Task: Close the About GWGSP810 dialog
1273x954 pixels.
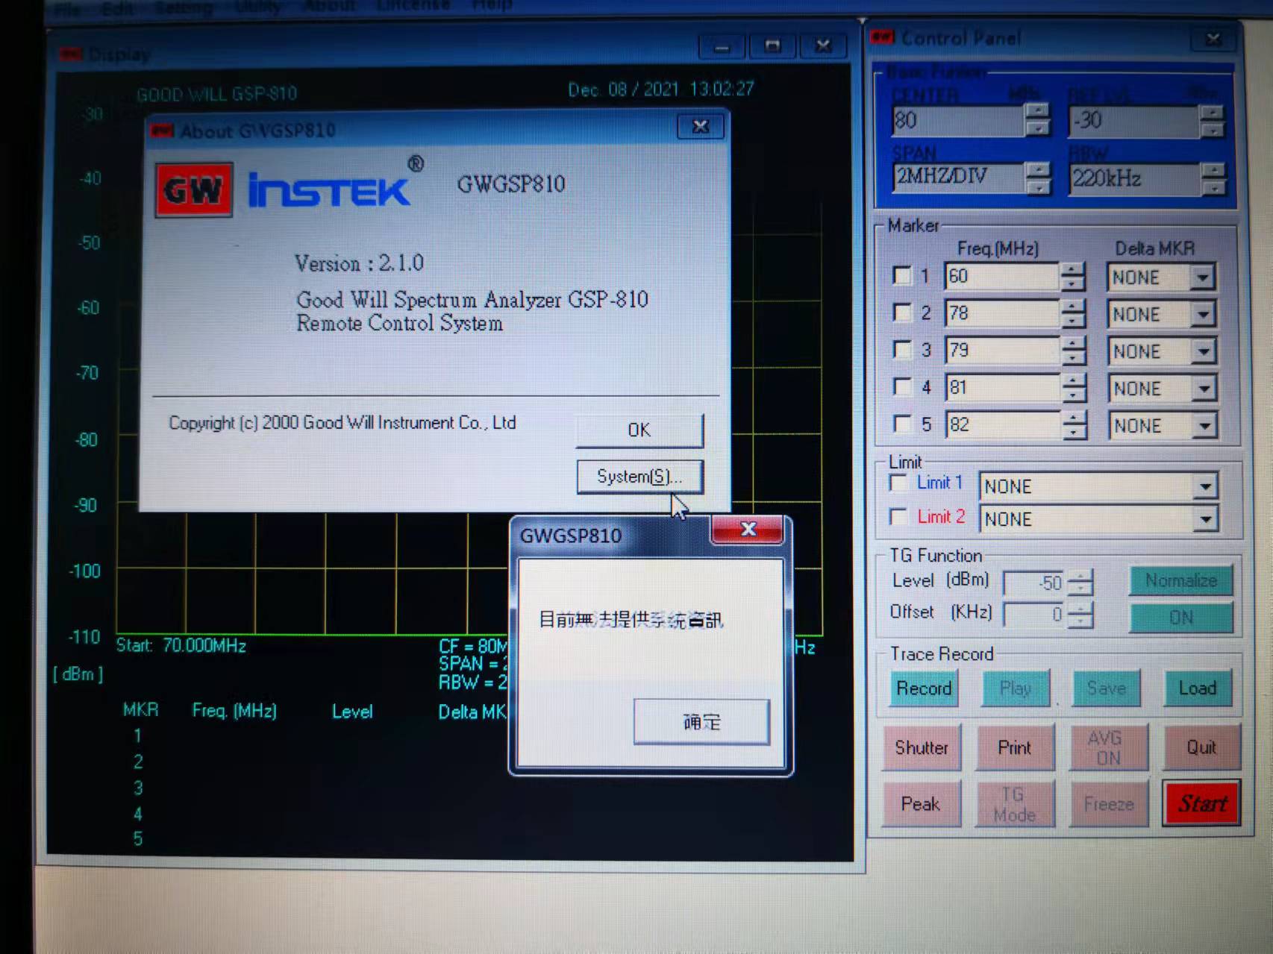Action: click(700, 127)
